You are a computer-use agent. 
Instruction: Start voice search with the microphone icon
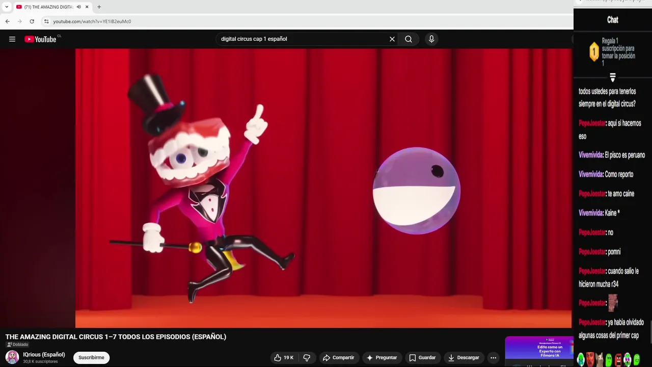[431, 39]
